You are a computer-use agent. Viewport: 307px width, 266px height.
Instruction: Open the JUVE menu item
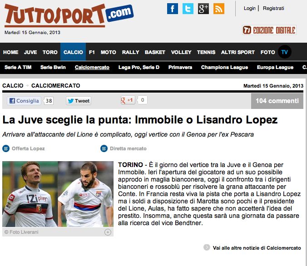click(x=30, y=52)
